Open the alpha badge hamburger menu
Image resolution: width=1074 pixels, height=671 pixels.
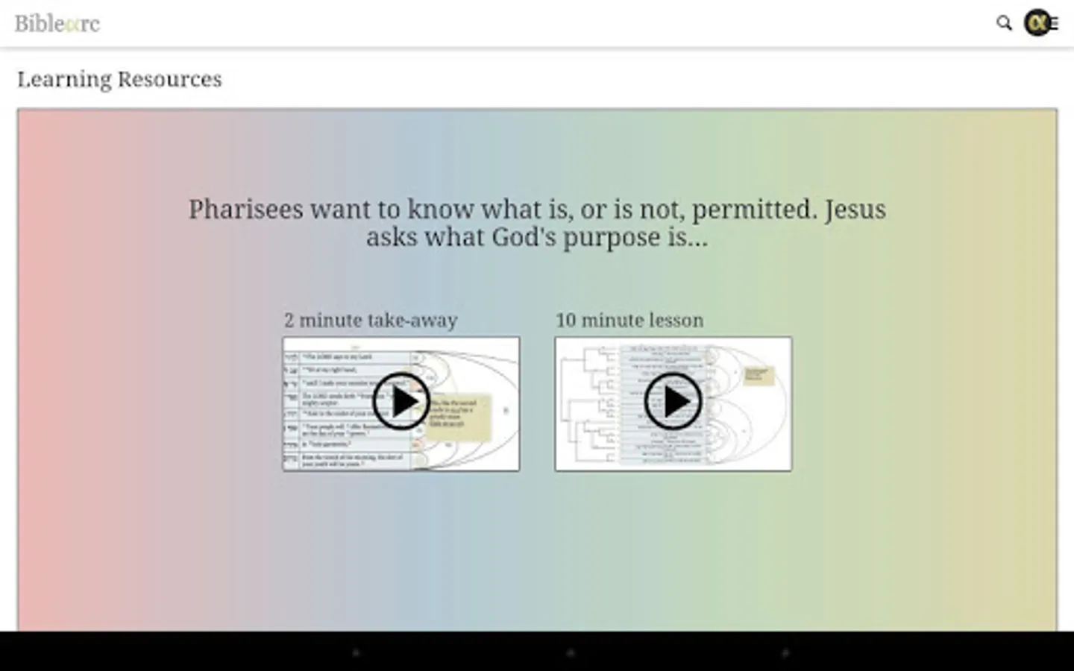pos(1041,23)
